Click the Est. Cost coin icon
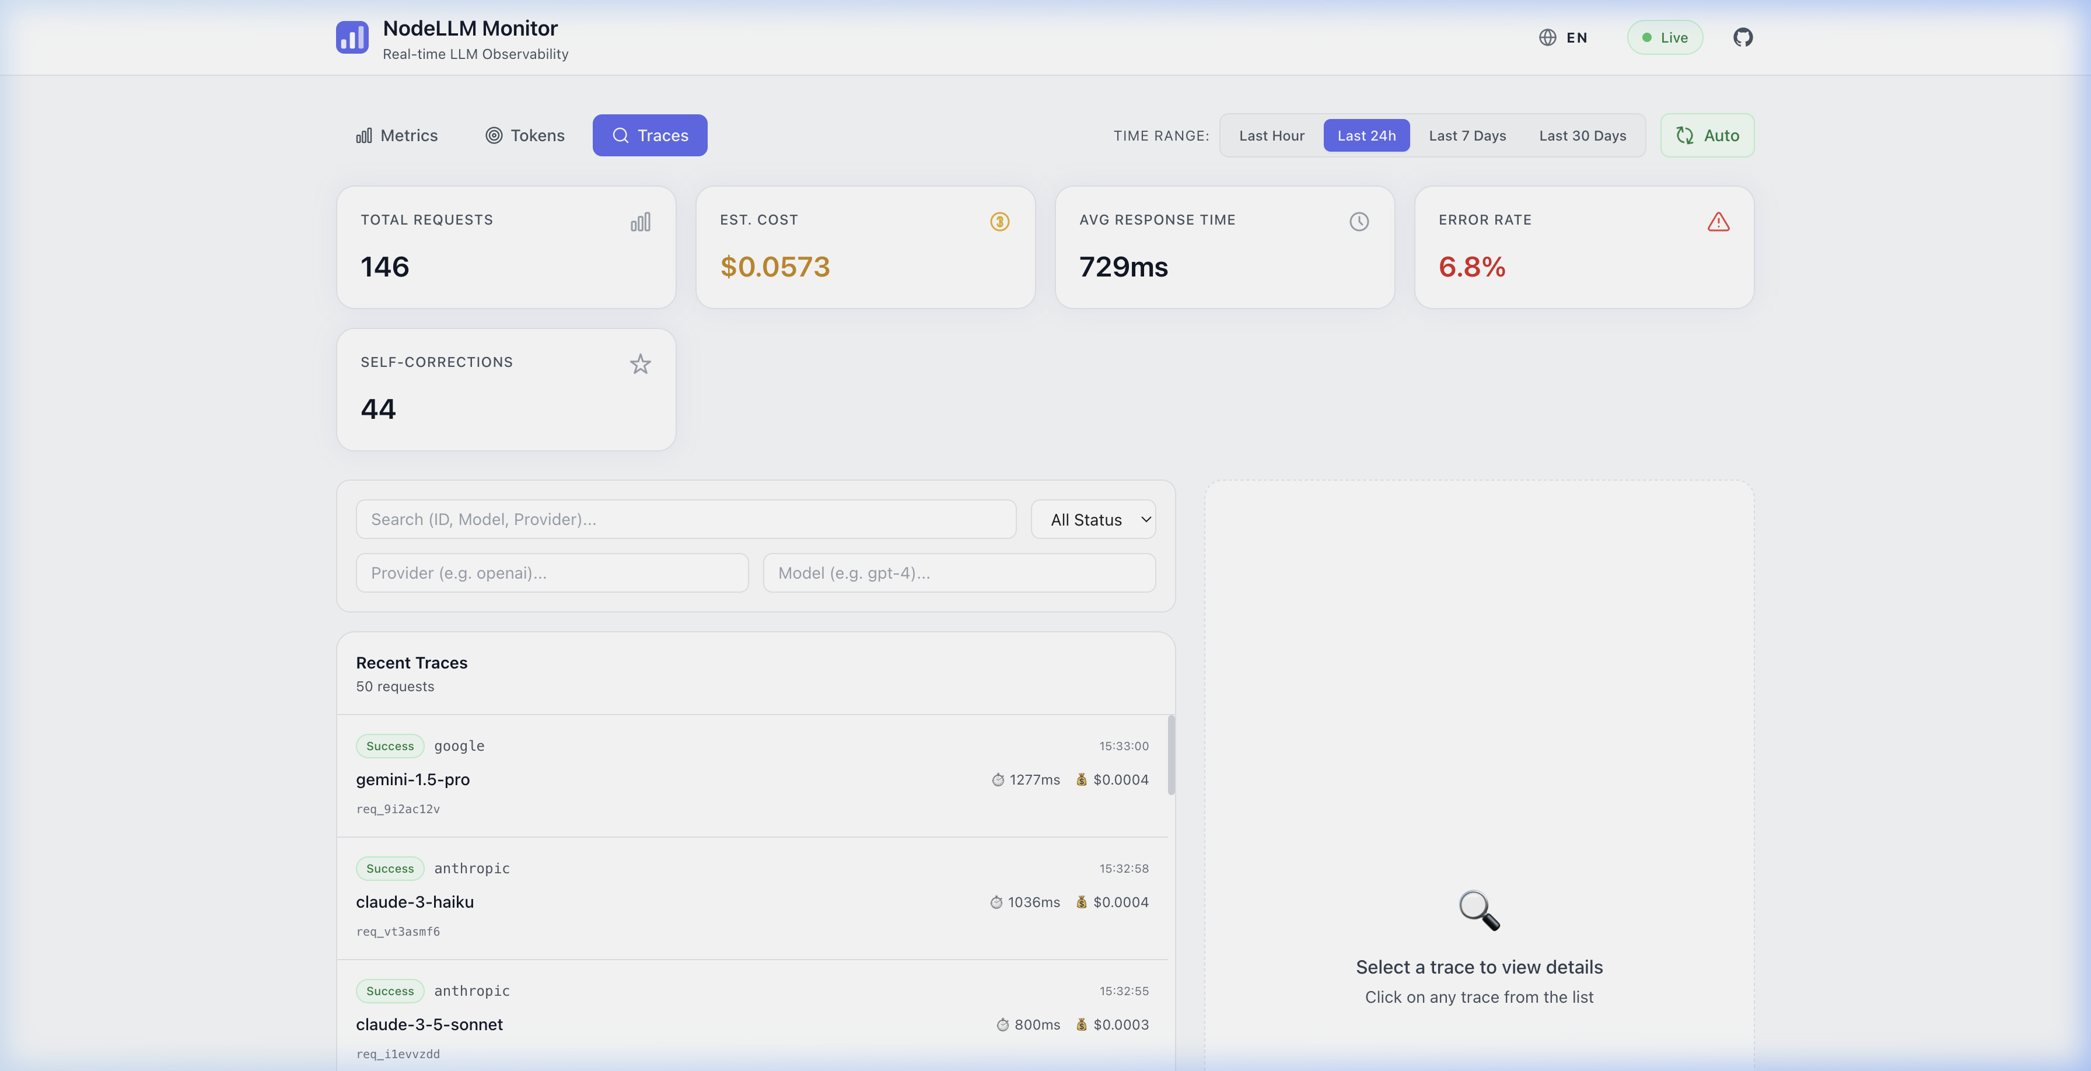Image resolution: width=2091 pixels, height=1071 pixels. click(x=999, y=222)
